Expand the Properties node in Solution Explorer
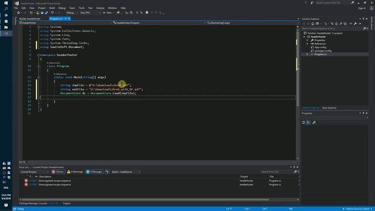Screen dimensions: 375x211 click(x=307, y=40)
